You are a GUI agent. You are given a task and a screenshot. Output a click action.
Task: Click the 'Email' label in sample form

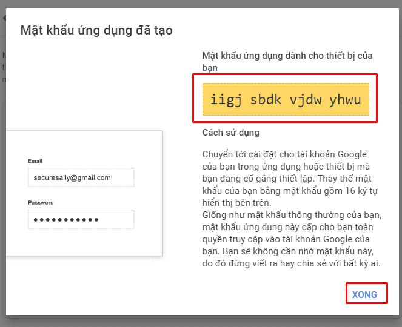click(35, 161)
